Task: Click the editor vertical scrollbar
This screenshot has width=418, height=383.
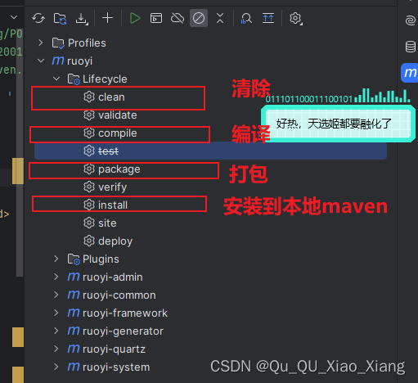Action: point(20,153)
